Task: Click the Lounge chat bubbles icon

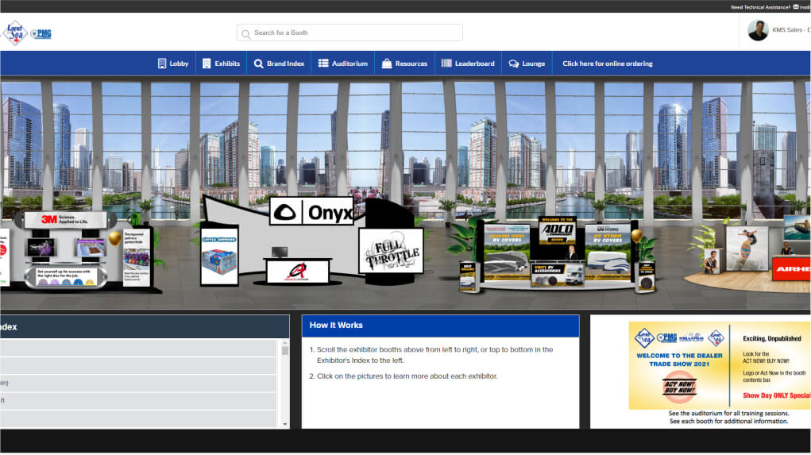Action: tap(514, 64)
